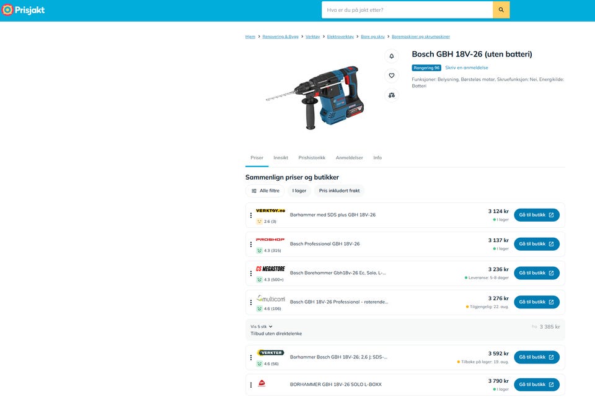Click offer title 'Borhammer med SDS plus GBH 18V-26'
The image size is (595, 400).
pyautogui.click(x=333, y=215)
